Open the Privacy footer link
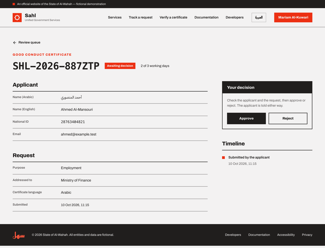 (x=307, y=235)
